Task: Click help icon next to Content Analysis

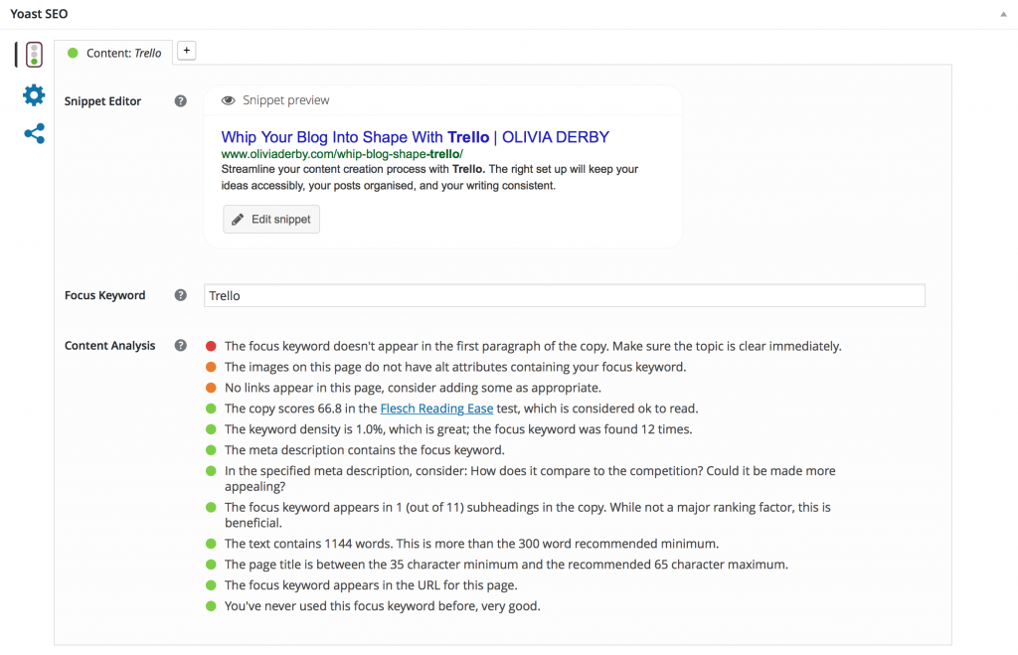Action: tap(181, 345)
